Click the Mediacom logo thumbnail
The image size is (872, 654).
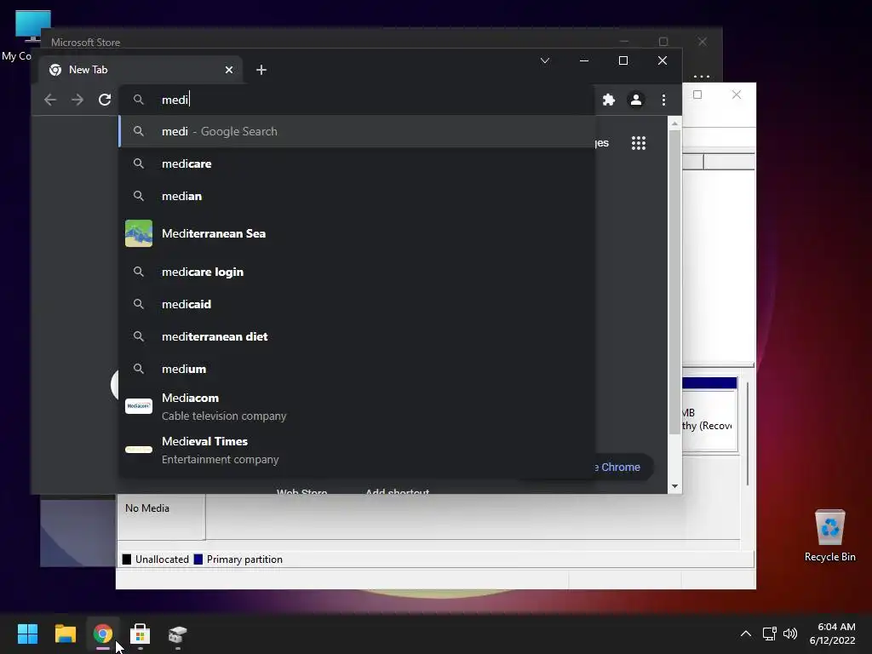(139, 406)
